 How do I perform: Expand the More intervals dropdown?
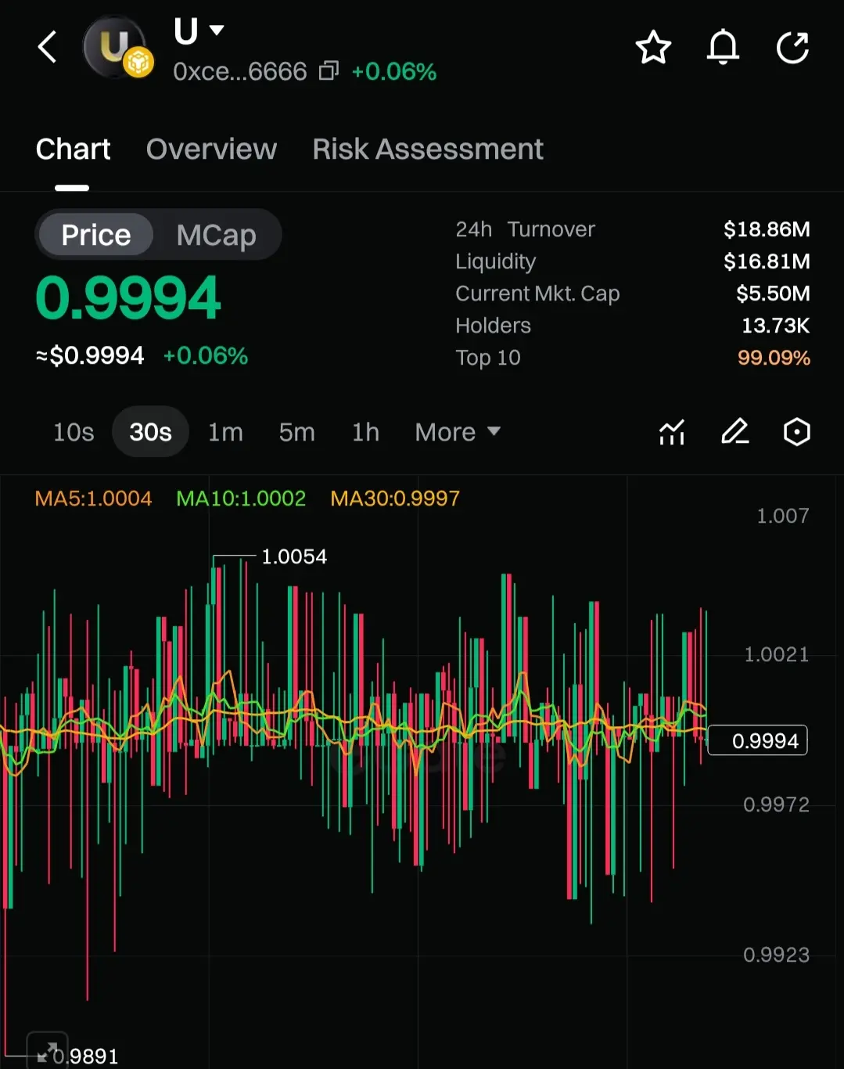coord(458,432)
